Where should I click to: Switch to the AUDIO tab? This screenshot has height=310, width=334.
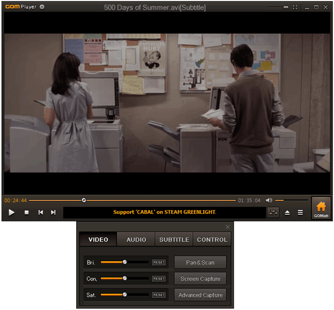(136, 240)
